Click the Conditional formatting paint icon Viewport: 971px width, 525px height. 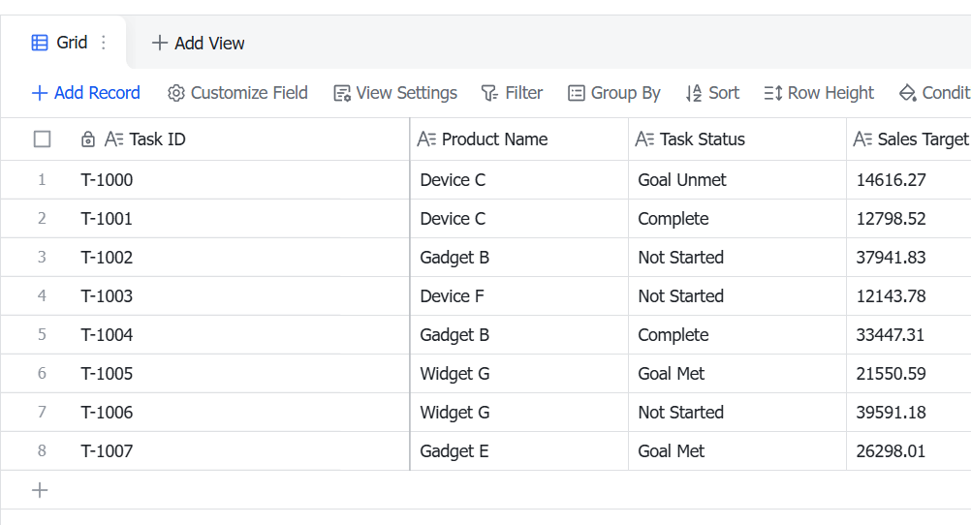click(x=907, y=93)
